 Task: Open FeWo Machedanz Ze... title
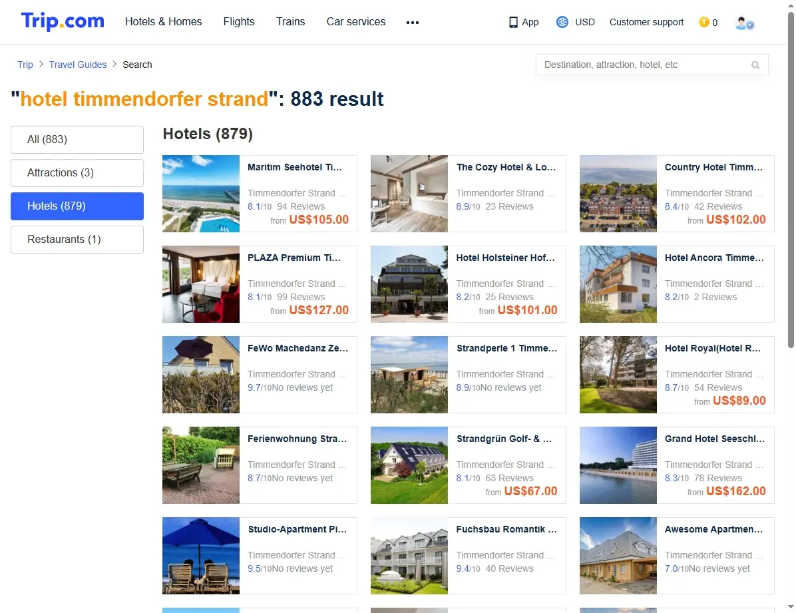pyautogui.click(x=298, y=348)
